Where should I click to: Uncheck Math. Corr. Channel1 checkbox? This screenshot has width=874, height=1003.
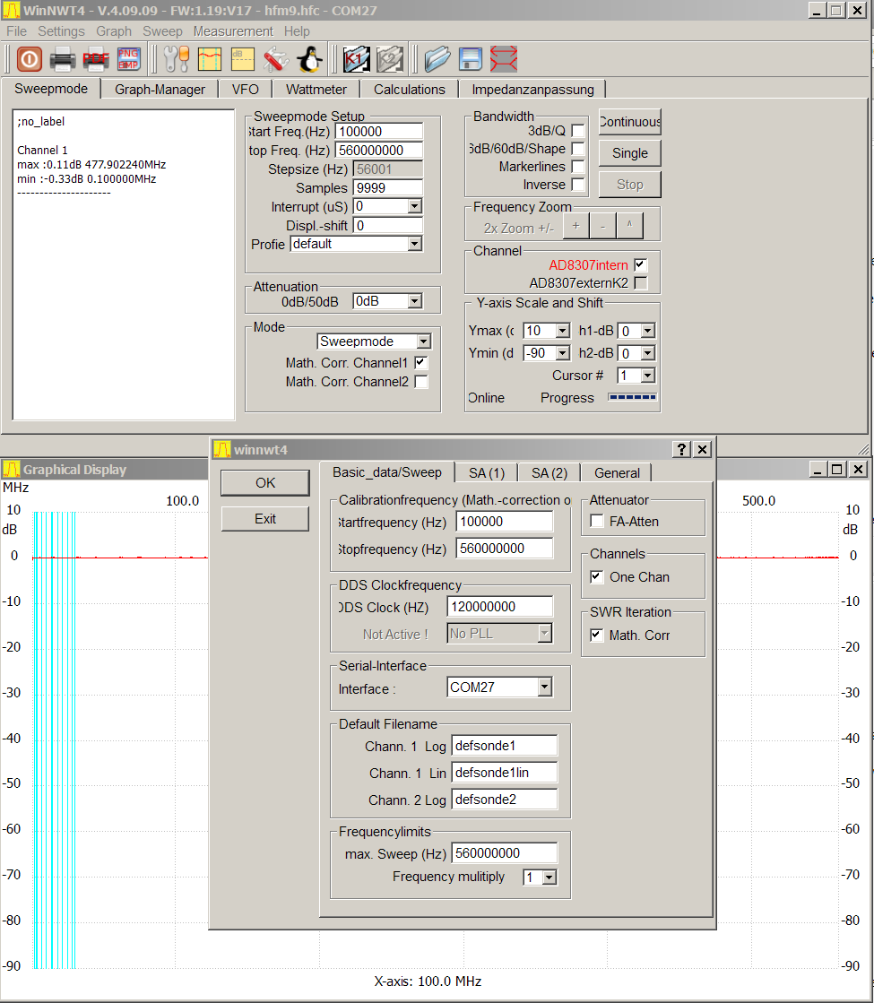[x=420, y=363]
